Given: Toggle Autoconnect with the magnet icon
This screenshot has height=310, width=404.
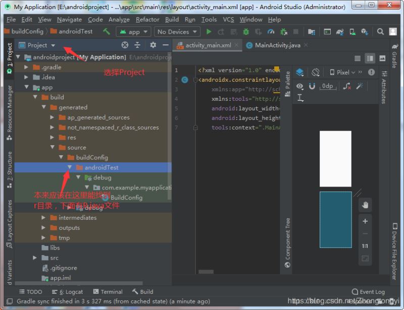Looking at the screenshot, I should (312, 86).
